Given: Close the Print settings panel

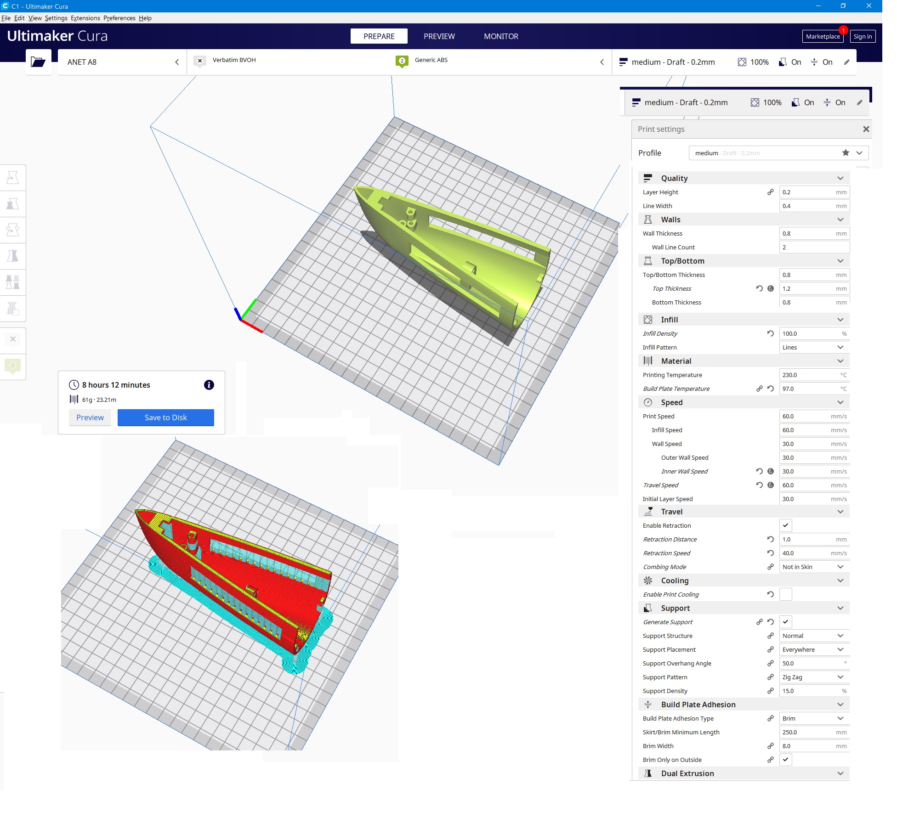Looking at the screenshot, I should pos(866,129).
